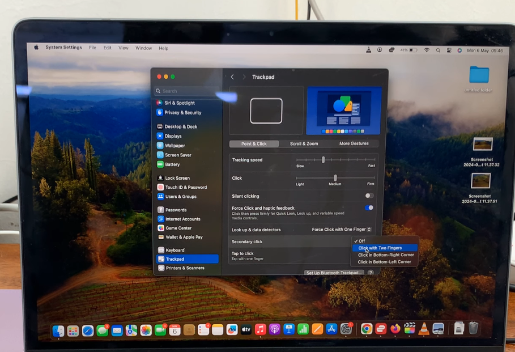Open the Help menu
The image size is (515, 352).
tap(164, 48)
